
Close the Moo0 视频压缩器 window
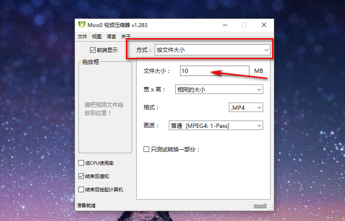(264, 25)
